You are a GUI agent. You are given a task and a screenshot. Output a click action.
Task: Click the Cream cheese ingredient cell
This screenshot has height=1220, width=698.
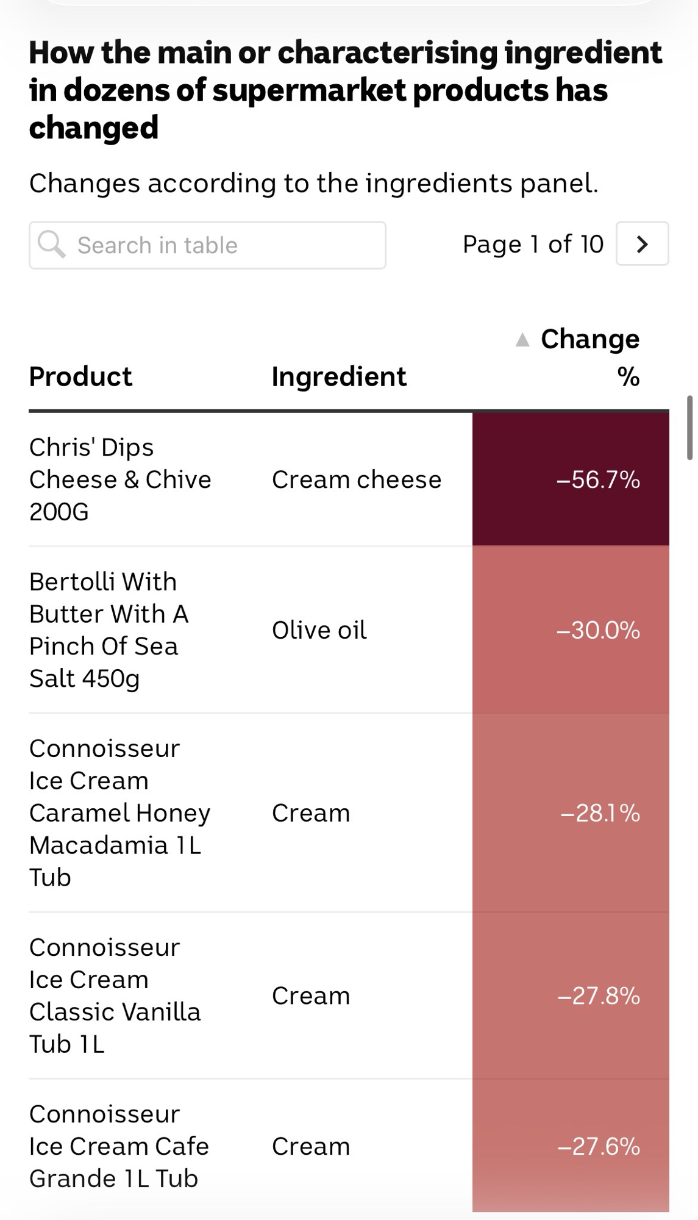tap(357, 479)
